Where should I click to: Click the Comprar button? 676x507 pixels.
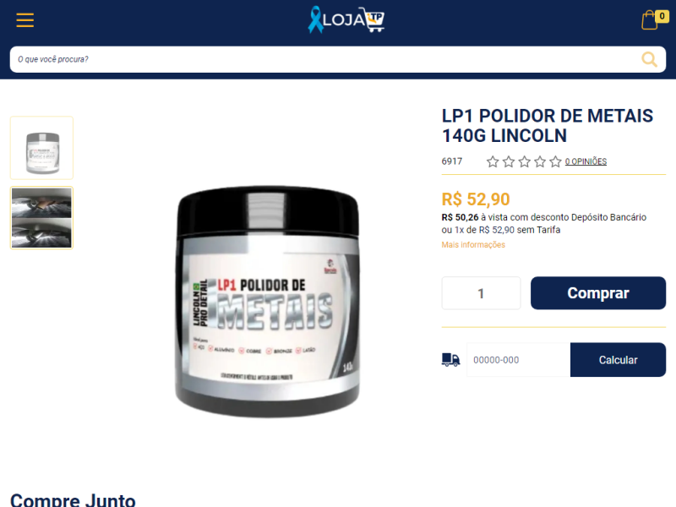(598, 293)
